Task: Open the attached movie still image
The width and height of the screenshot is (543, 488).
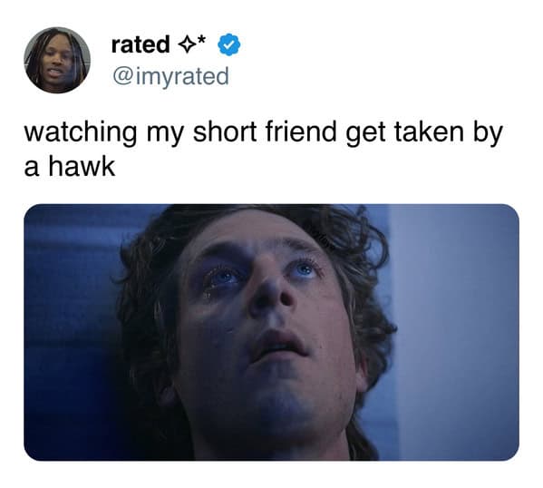Action: point(272,332)
